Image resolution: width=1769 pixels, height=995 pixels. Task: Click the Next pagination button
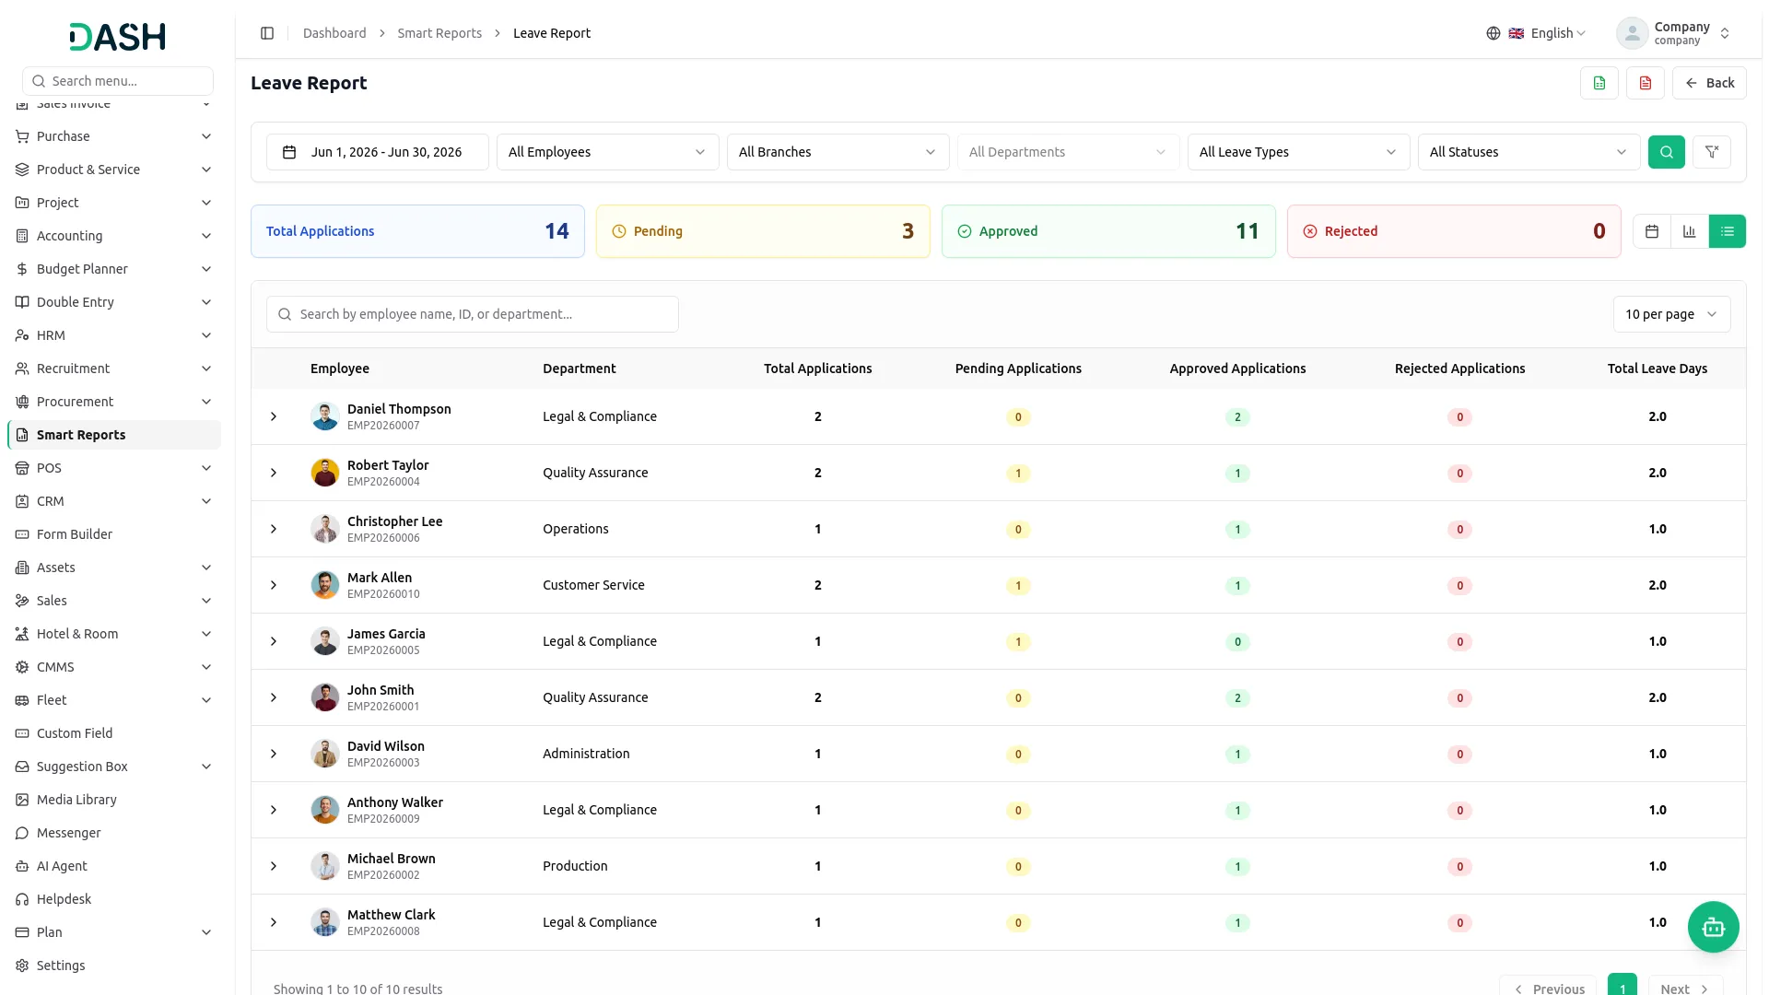point(1685,988)
